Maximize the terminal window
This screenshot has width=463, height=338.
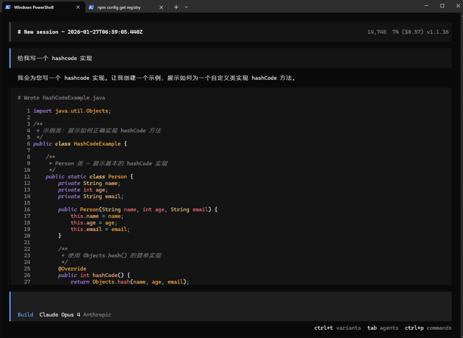point(442,6)
